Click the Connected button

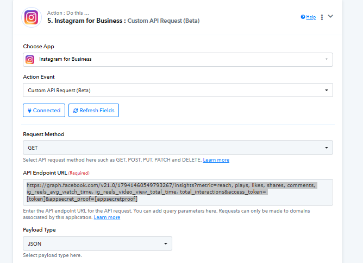[x=44, y=111]
